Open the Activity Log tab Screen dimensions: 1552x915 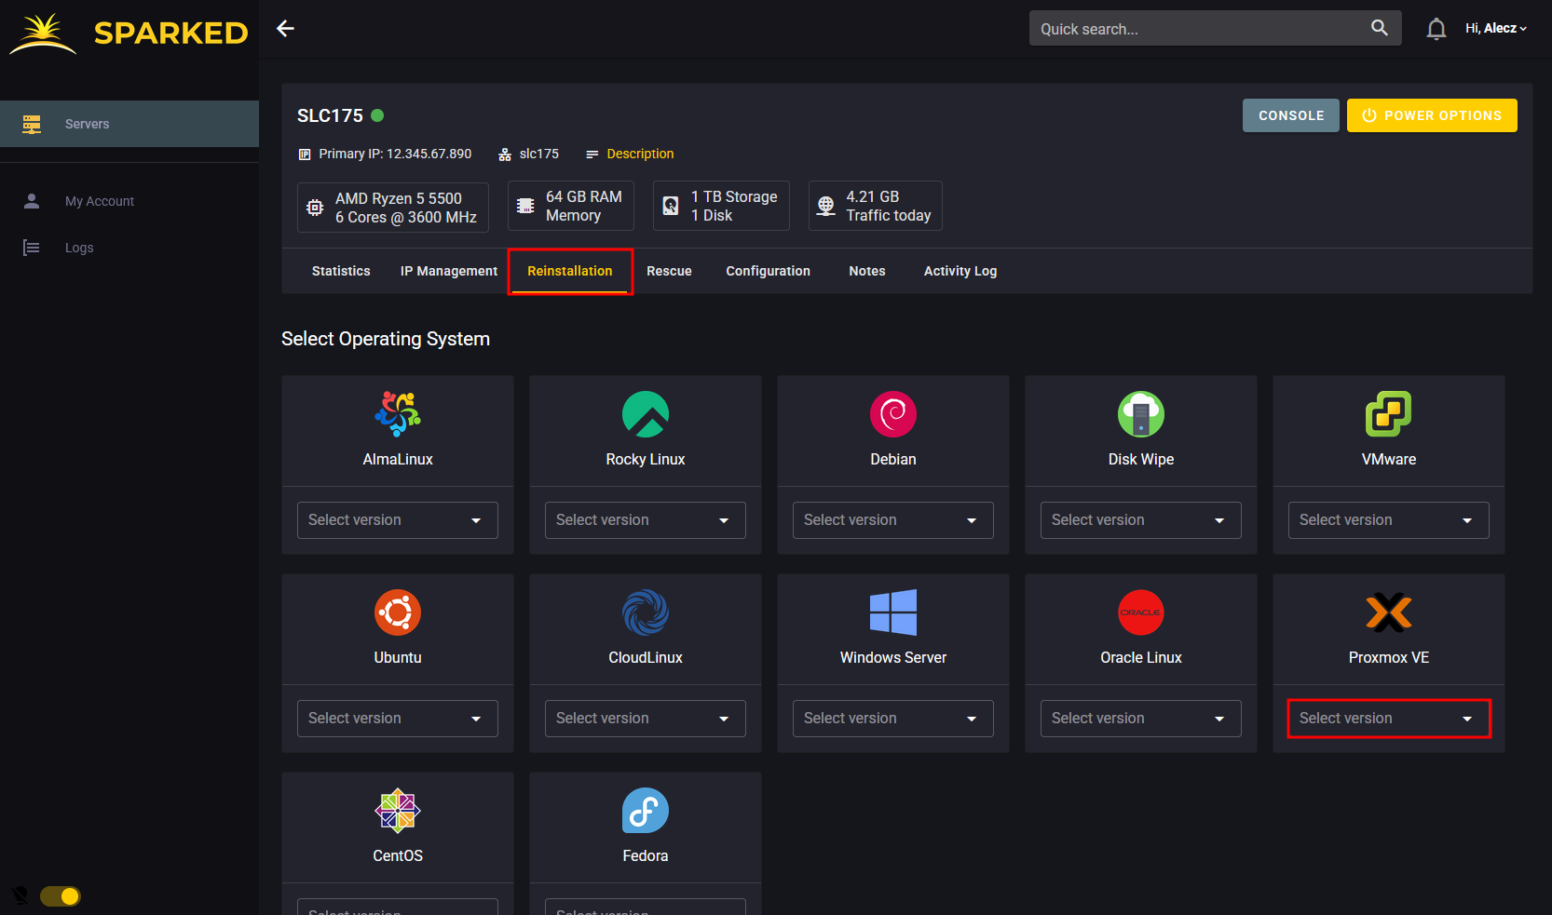coord(960,271)
